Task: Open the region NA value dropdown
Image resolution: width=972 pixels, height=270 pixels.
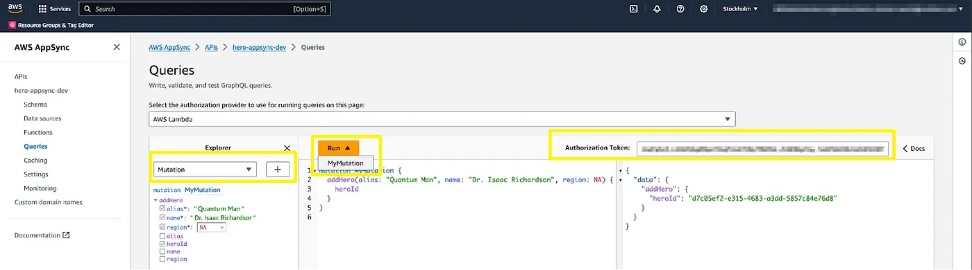Action: click(x=212, y=227)
